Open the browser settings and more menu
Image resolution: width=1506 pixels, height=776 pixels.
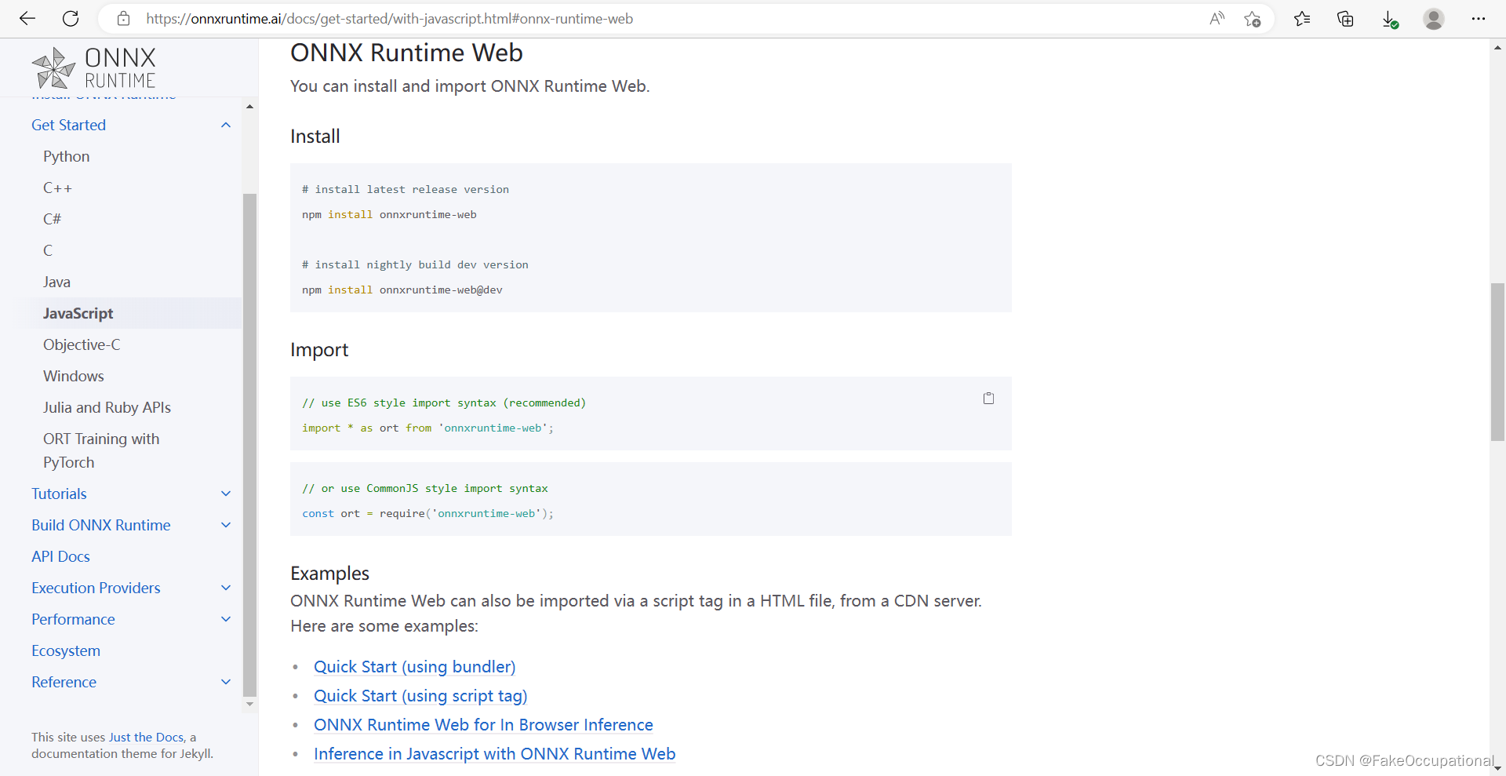[1479, 19]
